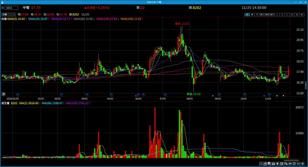Select the stock code field showing 1611
This screenshot has width=308, height=167.
click(12, 7)
